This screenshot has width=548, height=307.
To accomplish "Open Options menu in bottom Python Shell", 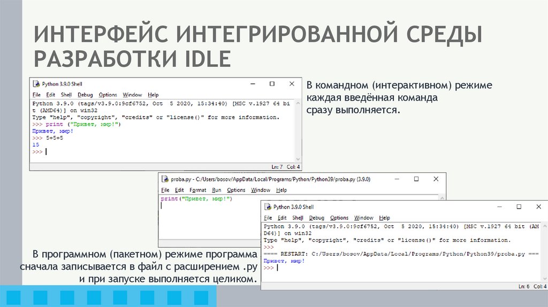I will pos(339,218).
